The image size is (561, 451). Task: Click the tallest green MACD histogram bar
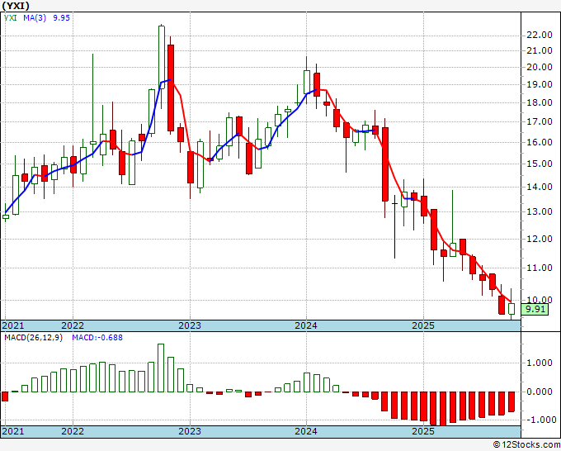pyautogui.click(x=161, y=368)
